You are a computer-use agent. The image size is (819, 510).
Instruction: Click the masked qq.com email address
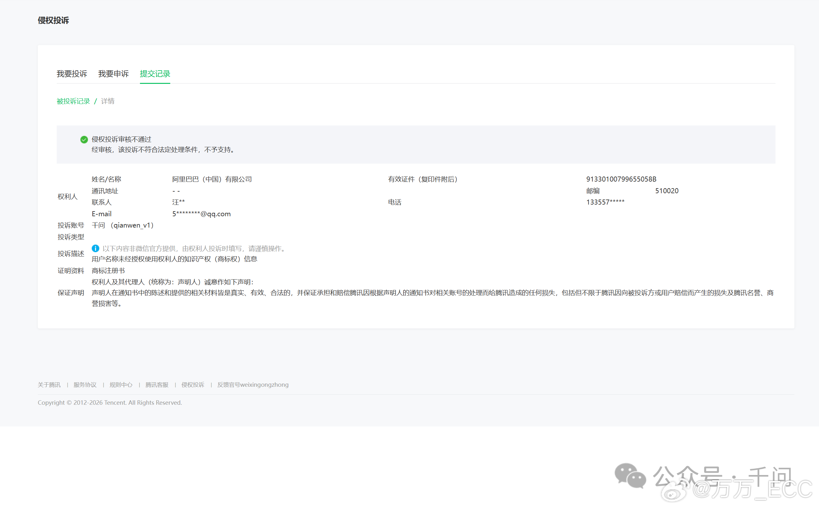point(201,214)
